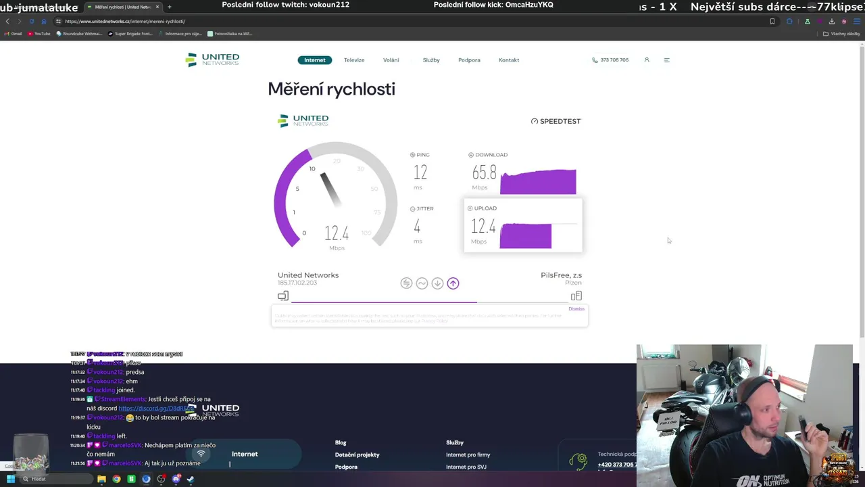This screenshot has height=487, width=865.
Task: Click the SPEEDTEST logo in the widget
Action: tap(555, 121)
